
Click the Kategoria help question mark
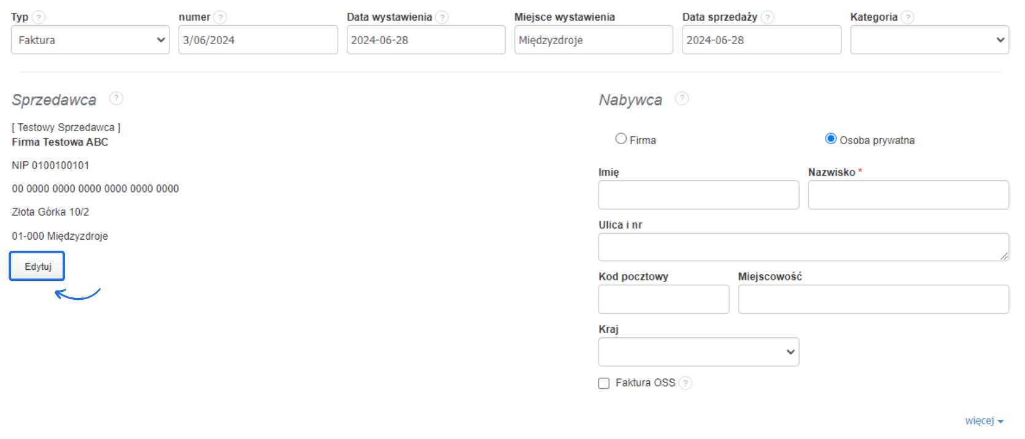(907, 17)
